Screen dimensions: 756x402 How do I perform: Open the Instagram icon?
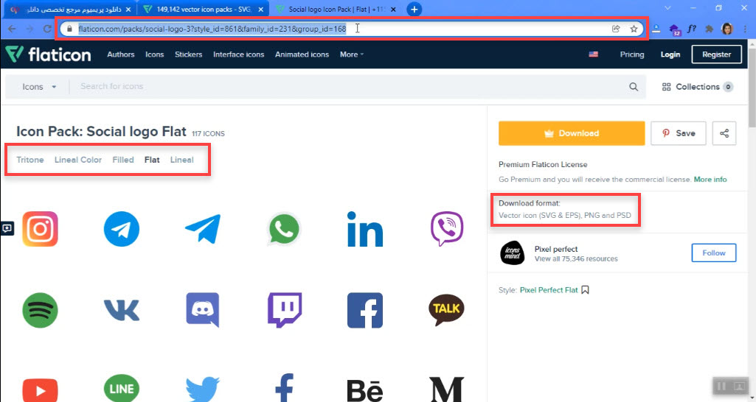coord(40,229)
